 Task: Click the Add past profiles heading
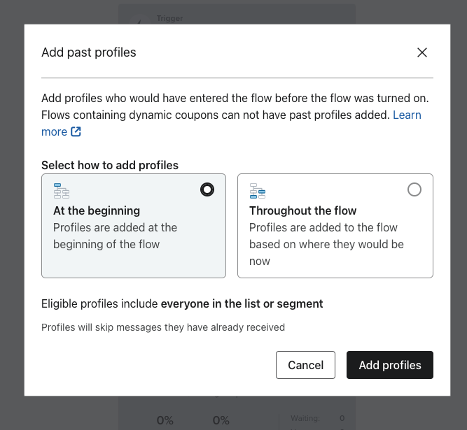coord(89,52)
